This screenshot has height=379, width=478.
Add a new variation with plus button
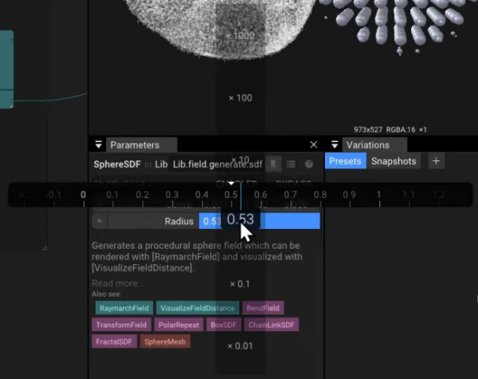(436, 161)
